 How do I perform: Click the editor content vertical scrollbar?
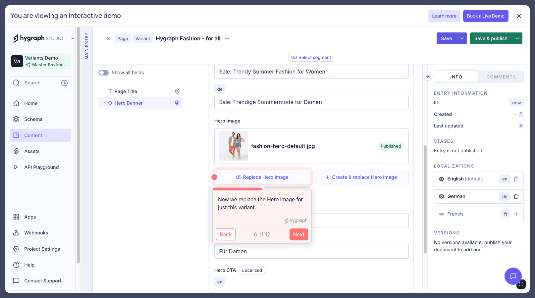coord(425,199)
